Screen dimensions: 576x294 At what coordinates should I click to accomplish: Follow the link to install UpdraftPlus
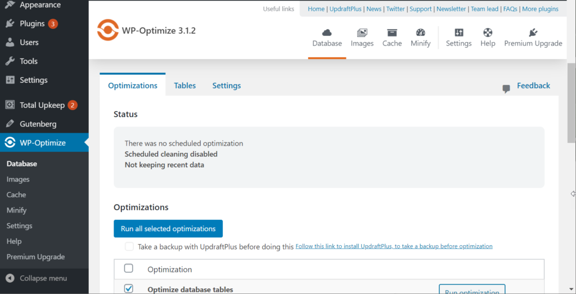(394, 246)
